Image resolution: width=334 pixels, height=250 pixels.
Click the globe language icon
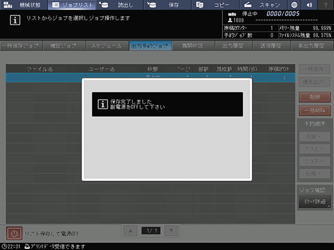[295, 5]
